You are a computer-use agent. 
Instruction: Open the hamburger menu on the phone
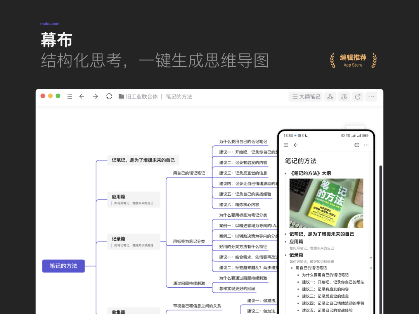[x=286, y=145]
